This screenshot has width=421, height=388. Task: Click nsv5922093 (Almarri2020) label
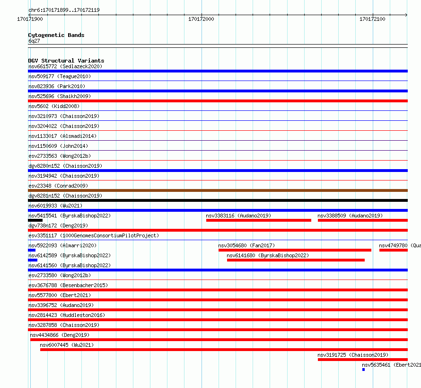pyautogui.click(x=62, y=245)
